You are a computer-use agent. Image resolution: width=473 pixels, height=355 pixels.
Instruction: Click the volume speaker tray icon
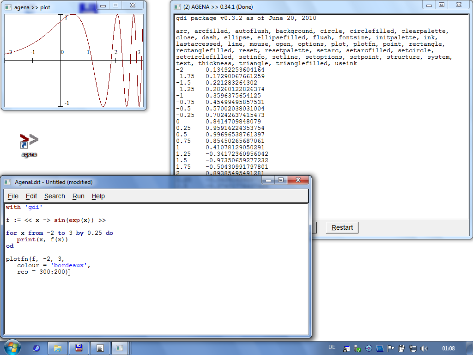[424, 348]
